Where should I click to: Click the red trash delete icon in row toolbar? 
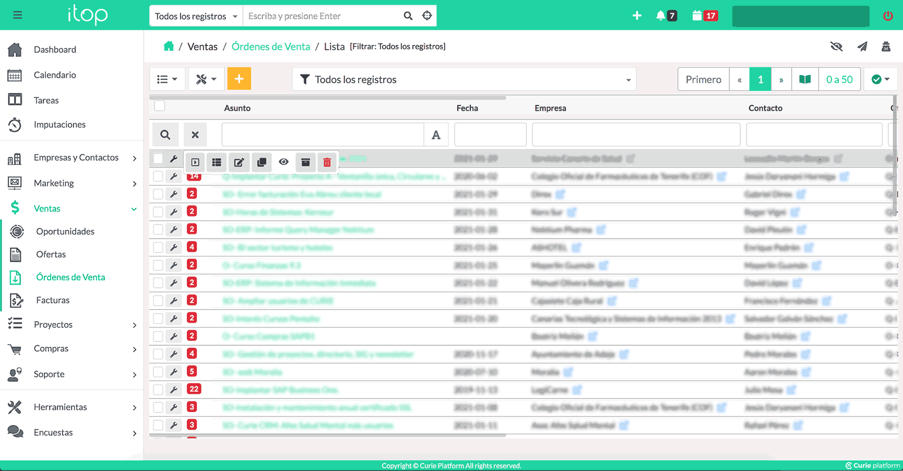coord(327,162)
